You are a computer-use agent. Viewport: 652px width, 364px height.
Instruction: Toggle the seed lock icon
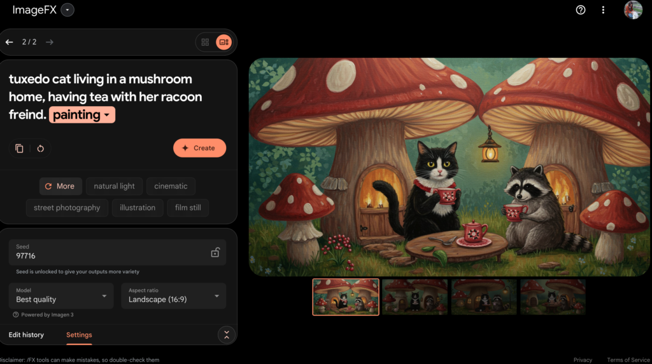(215, 252)
